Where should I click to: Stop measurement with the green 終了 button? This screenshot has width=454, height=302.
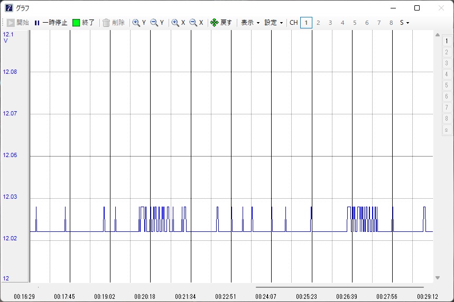84,23
